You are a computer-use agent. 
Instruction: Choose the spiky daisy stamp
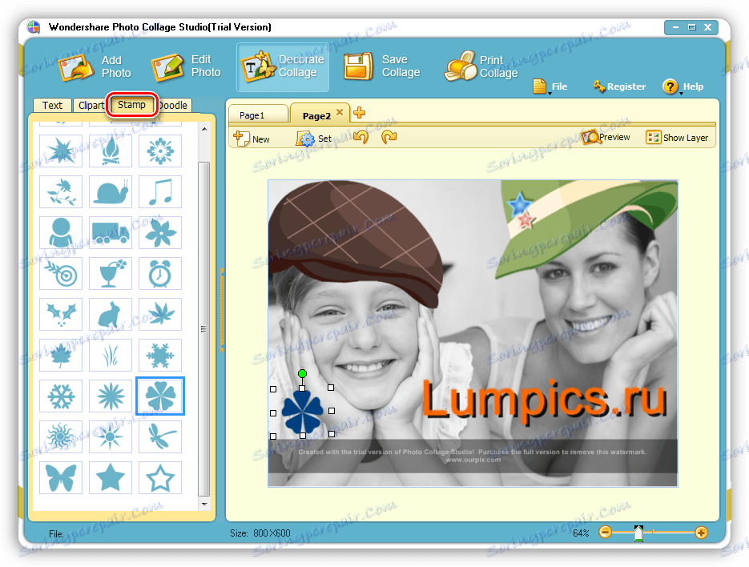111,396
